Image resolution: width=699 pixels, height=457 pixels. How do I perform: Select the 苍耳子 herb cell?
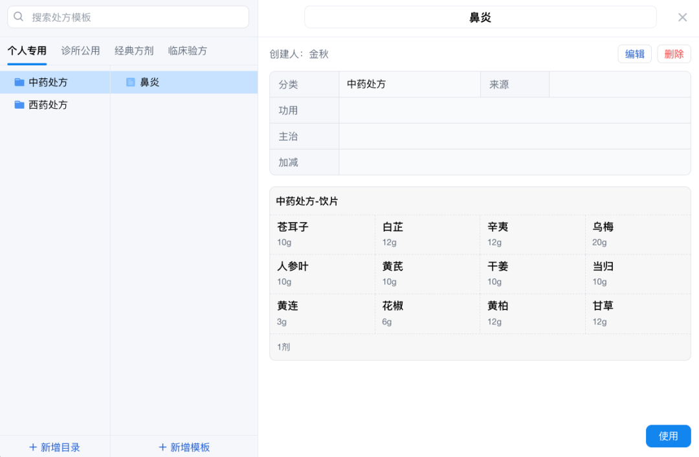pos(322,234)
